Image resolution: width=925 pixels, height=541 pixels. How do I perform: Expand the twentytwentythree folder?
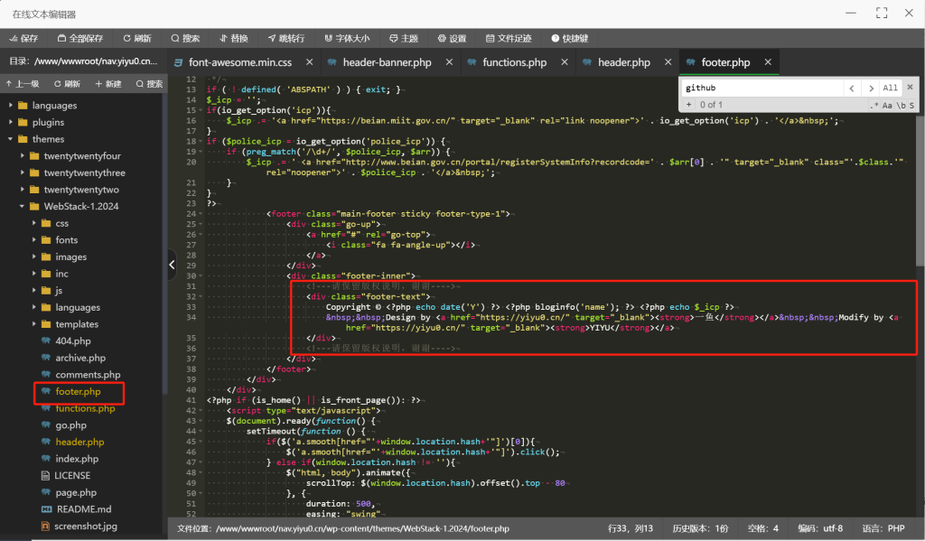coord(23,173)
